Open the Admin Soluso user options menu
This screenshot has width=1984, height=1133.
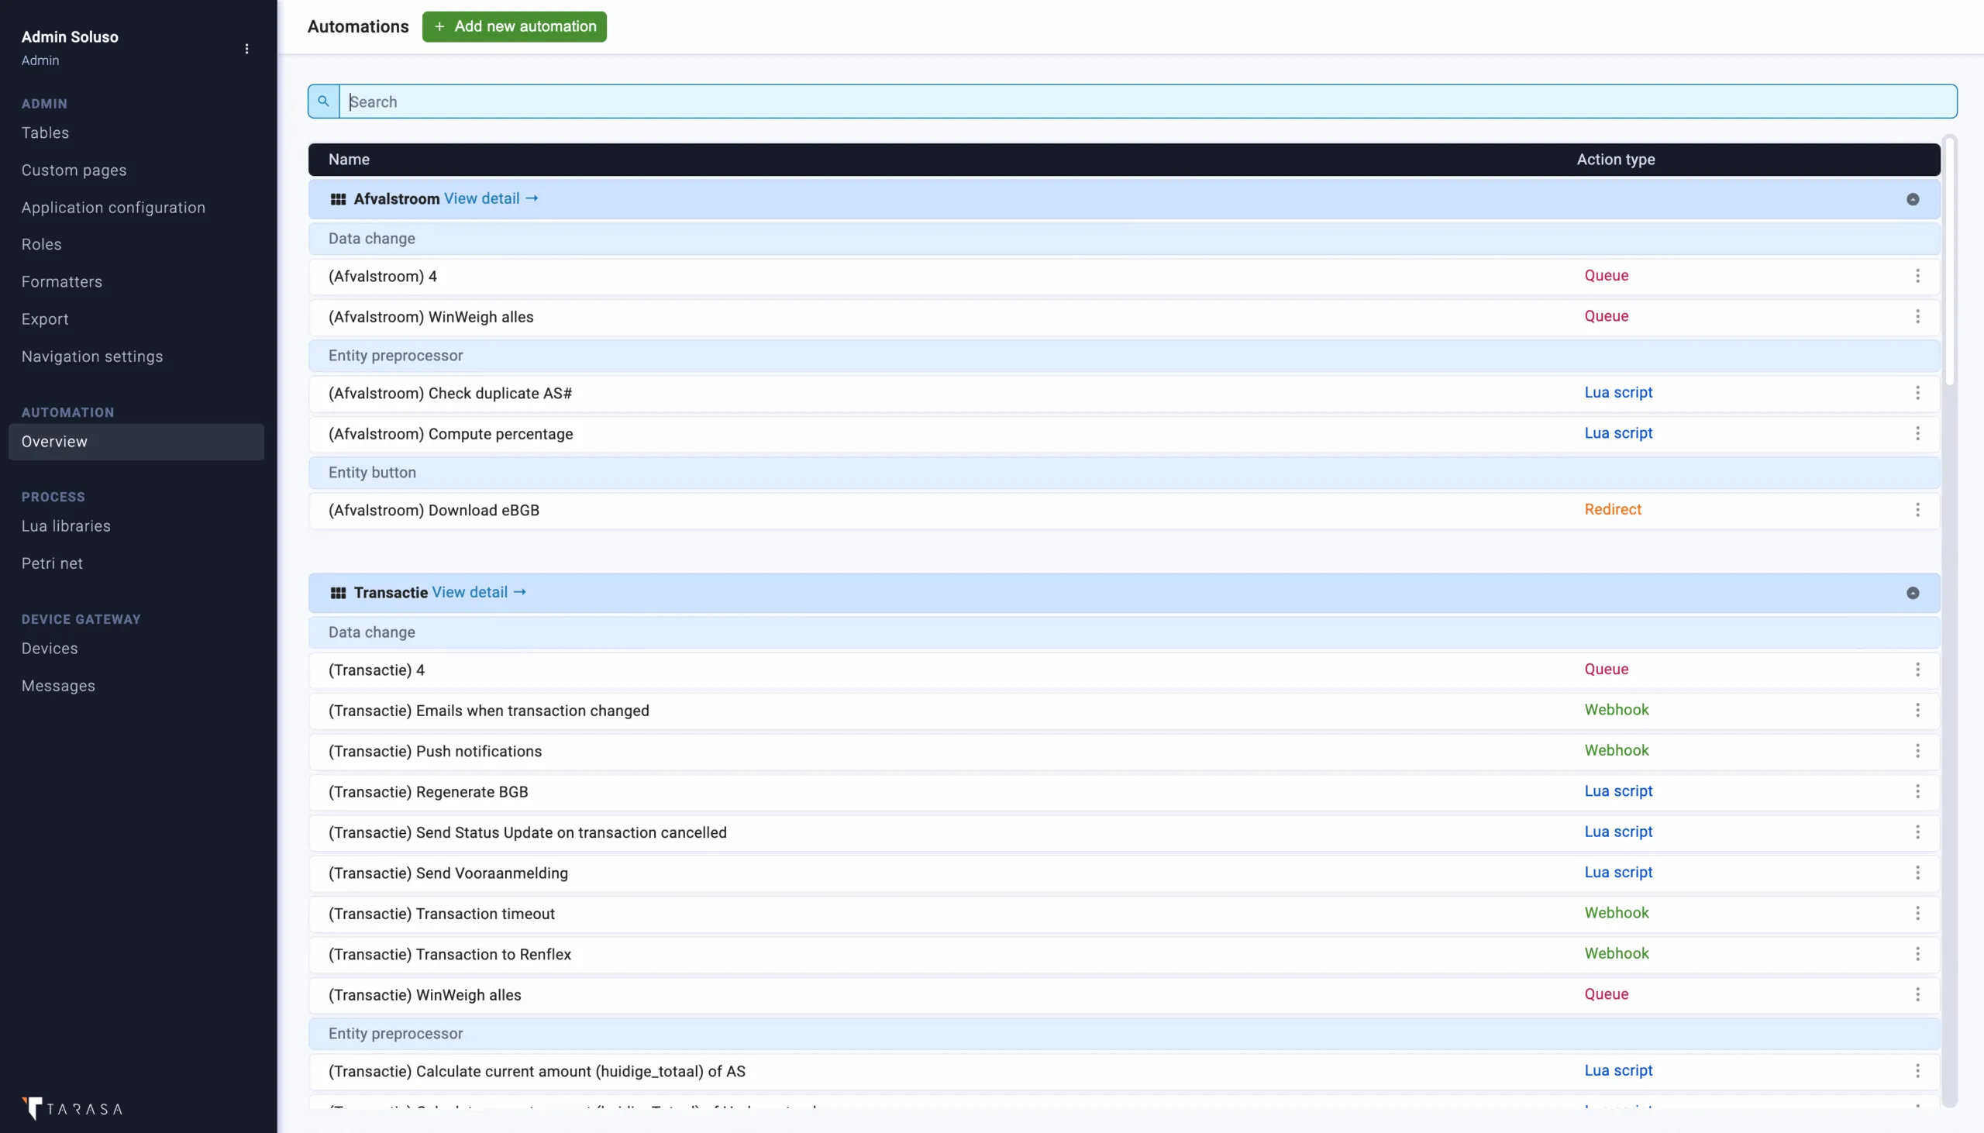(246, 48)
